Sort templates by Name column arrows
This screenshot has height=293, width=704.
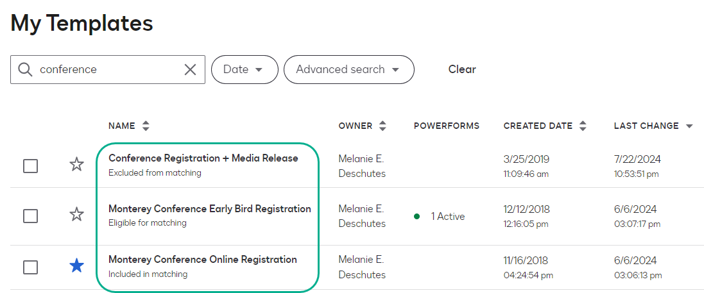[146, 126]
